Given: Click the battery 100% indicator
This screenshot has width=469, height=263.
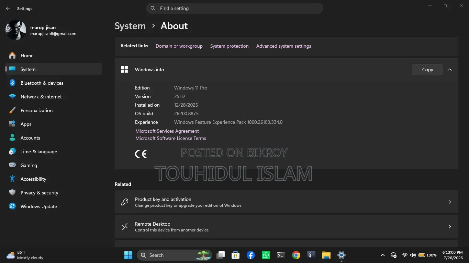Looking at the screenshot, I should 427,255.
